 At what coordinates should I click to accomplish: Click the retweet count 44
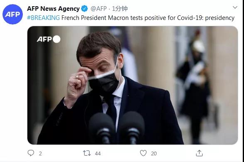pyautogui.click(x=98, y=154)
